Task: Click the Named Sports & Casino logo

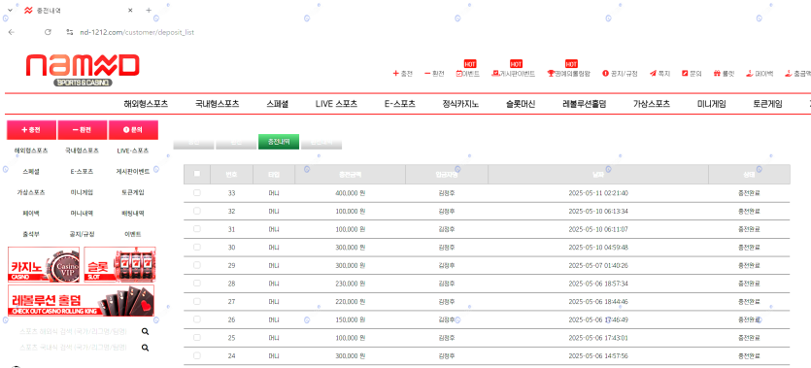Action: 83,70
